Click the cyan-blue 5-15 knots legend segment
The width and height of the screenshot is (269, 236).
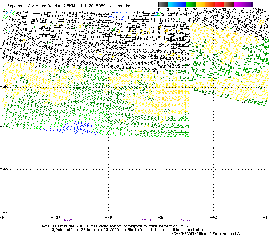coord(177,4)
